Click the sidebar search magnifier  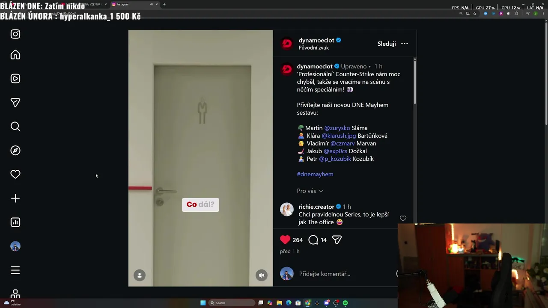coord(15,127)
